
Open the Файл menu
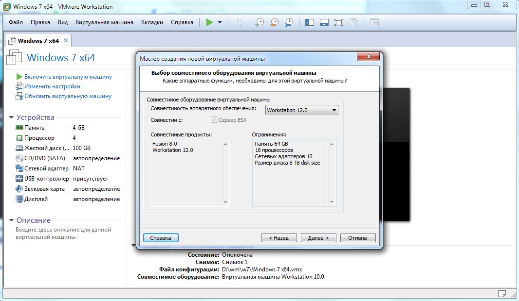16,22
